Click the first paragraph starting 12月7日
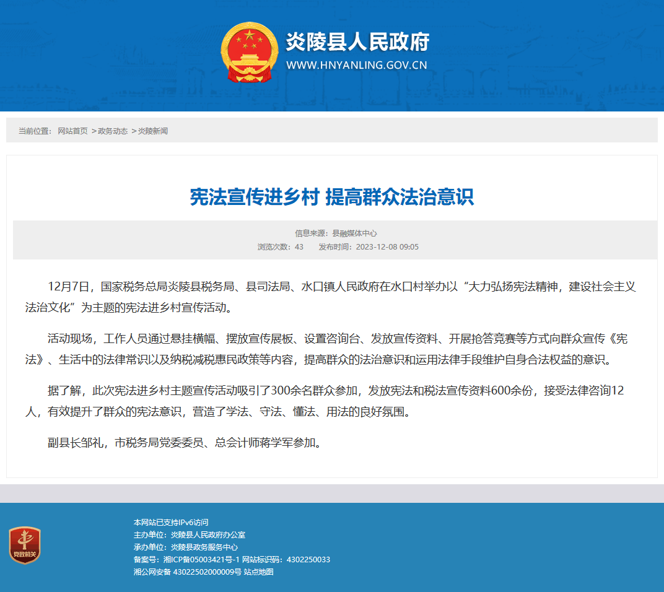Screen dimensions: 664x592 (330, 297)
